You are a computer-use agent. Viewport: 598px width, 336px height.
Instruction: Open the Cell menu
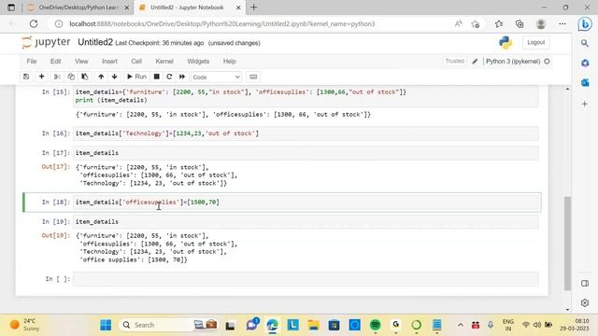click(x=136, y=62)
